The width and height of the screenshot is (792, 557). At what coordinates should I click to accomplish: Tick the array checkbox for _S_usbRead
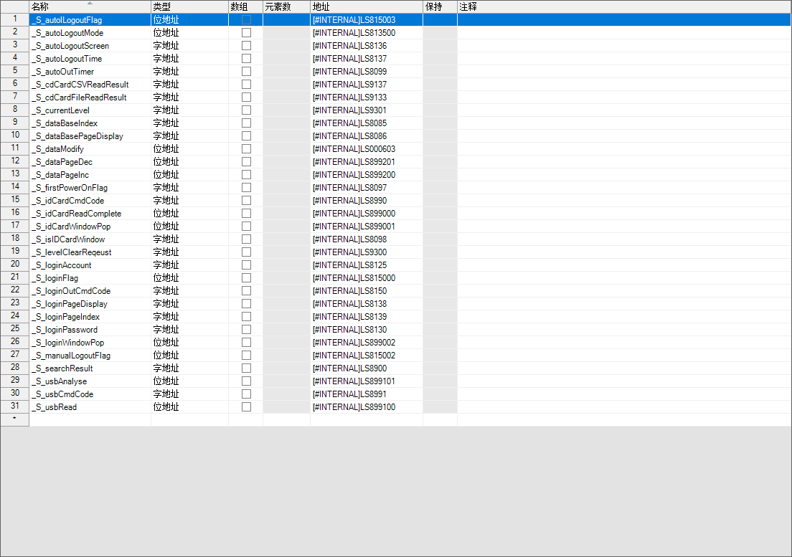(246, 407)
